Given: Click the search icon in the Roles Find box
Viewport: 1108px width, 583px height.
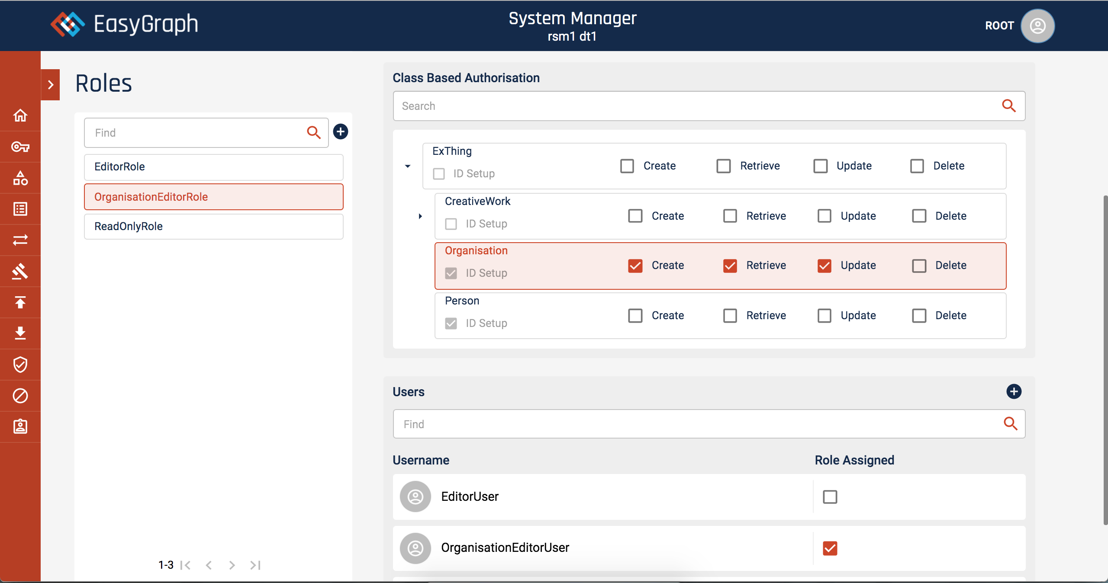Looking at the screenshot, I should pos(314,132).
